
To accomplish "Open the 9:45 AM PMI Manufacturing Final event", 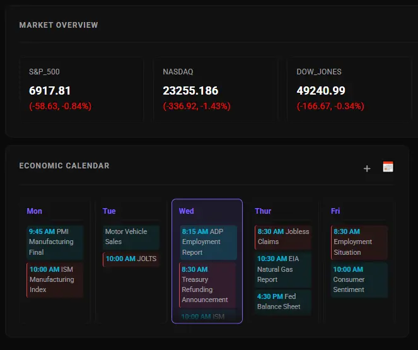I will 55,242.
